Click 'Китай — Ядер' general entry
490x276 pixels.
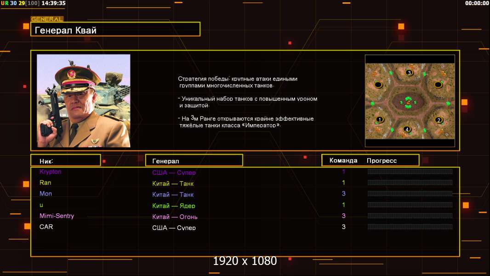[x=174, y=206]
